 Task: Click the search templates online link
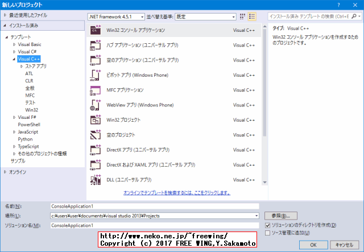(x=177, y=193)
